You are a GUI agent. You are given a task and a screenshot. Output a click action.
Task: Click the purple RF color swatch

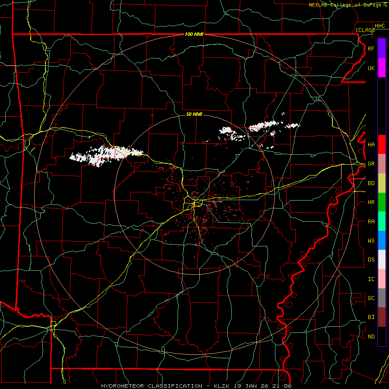(x=382, y=48)
